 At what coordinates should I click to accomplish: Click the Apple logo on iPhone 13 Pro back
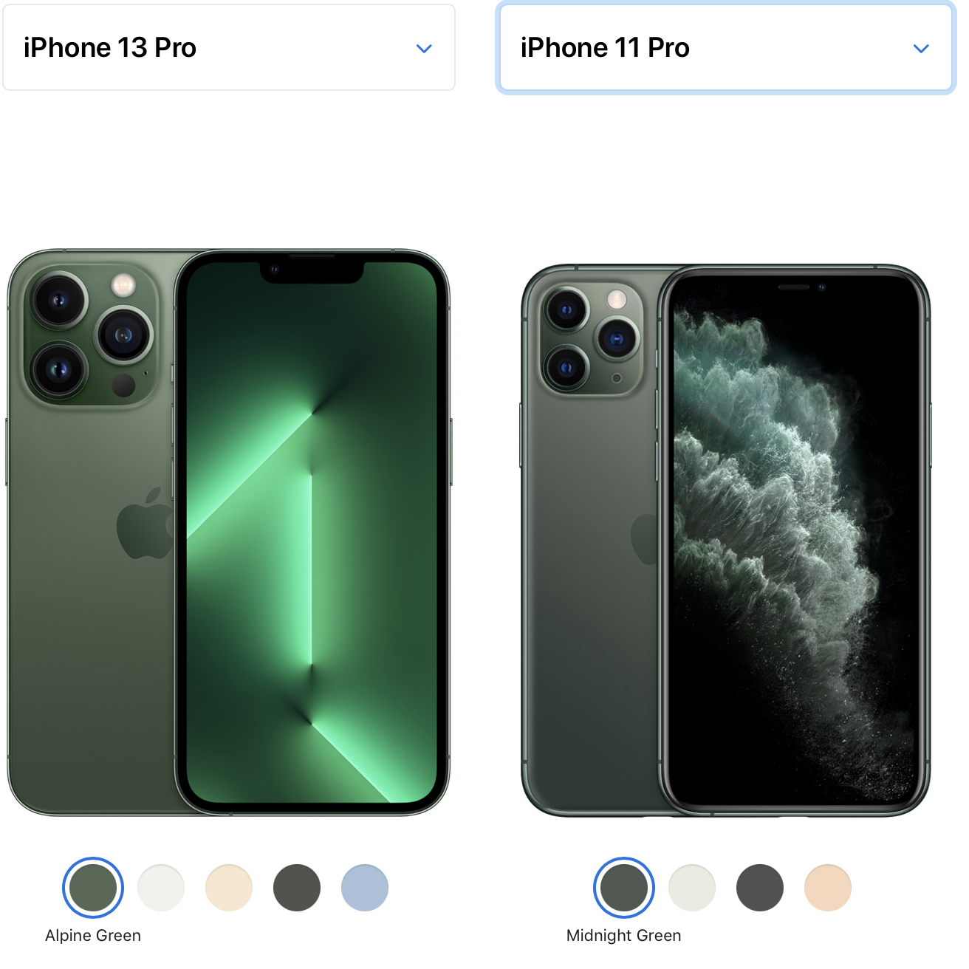pos(145,523)
